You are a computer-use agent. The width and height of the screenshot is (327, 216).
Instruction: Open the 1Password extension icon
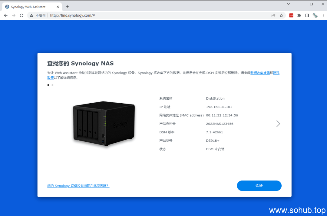coord(291,15)
